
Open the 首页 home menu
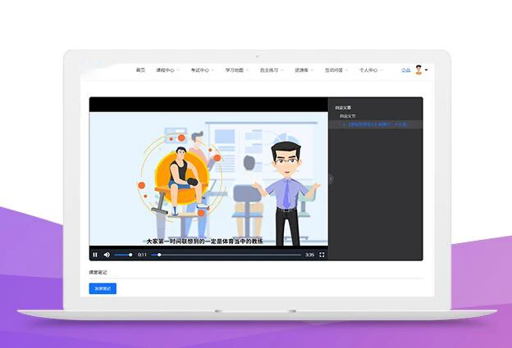[140, 70]
